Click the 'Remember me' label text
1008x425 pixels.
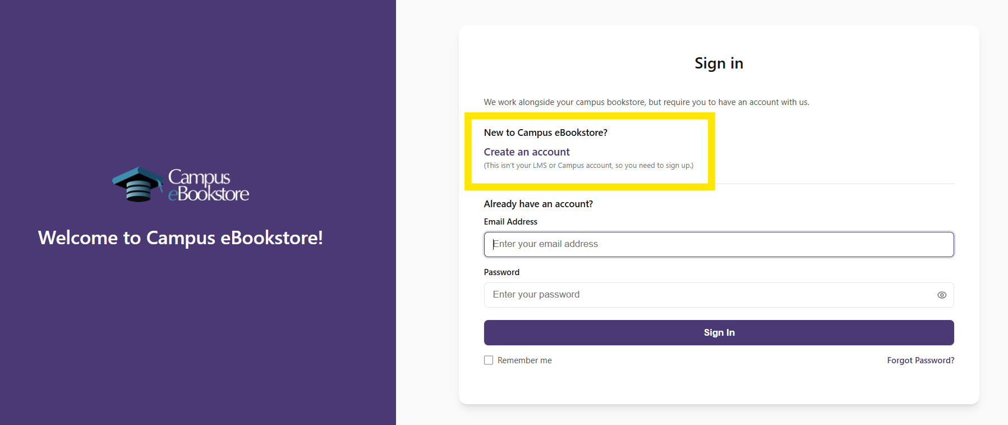(x=524, y=360)
